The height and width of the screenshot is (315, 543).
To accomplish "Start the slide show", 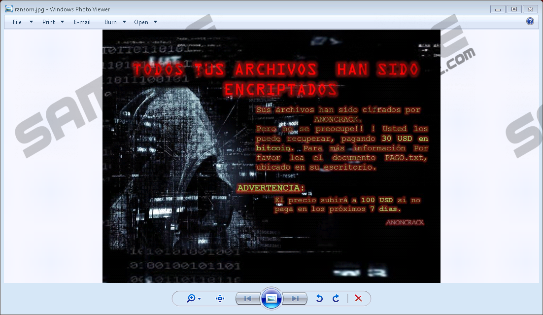I will 271,298.
